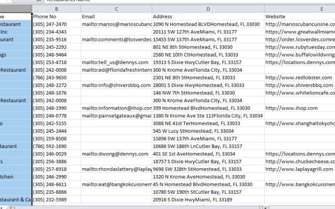Viewport: 335px width, 209px height.
Task: Select phone cell (305) 248-2272
Action: [x=56, y=85]
